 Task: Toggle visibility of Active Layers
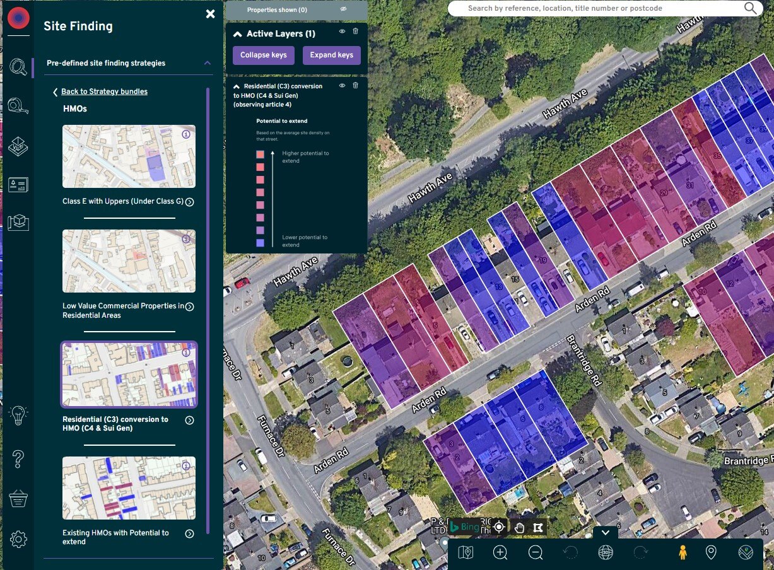coord(342,32)
